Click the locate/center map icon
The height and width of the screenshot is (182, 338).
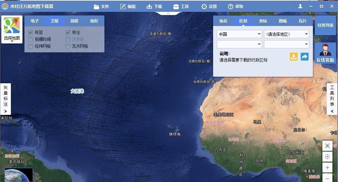point(327,157)
